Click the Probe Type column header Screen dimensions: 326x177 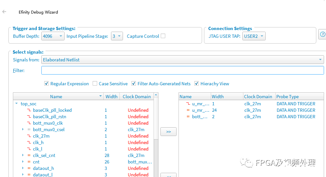[x=287, y=97]
